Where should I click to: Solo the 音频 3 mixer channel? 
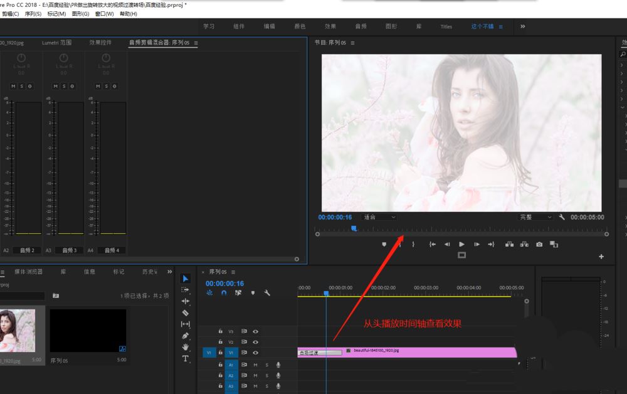pyautogui.click(x=64, y=86)
